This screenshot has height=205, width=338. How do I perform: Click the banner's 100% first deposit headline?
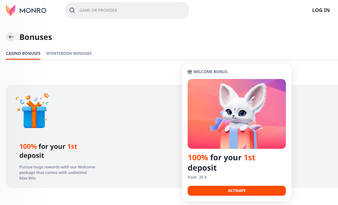pyautogui.click(x=48, y=151)
